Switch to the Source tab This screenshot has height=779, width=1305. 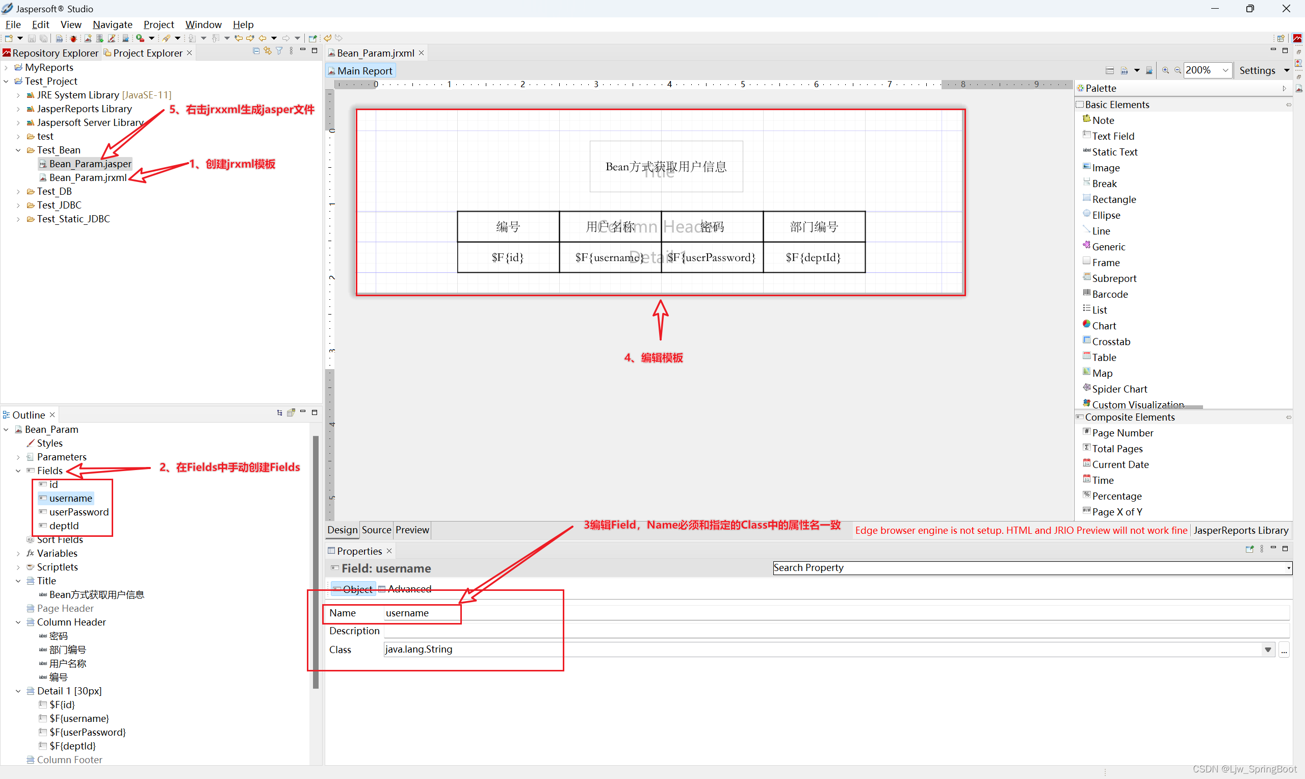[376, 530]
